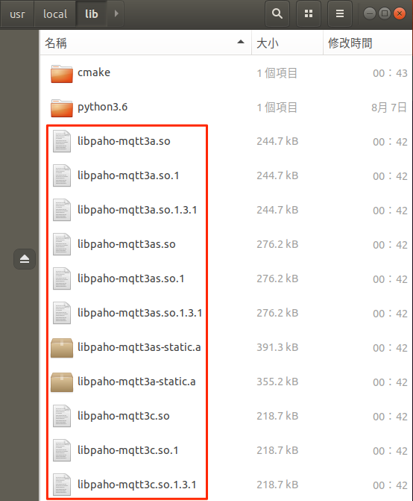The height and width of the screenshot is (501, 413).
Task: Click the libpaho-mqtt3c.so.1.3.1 file icon
Action: (62, 485)
